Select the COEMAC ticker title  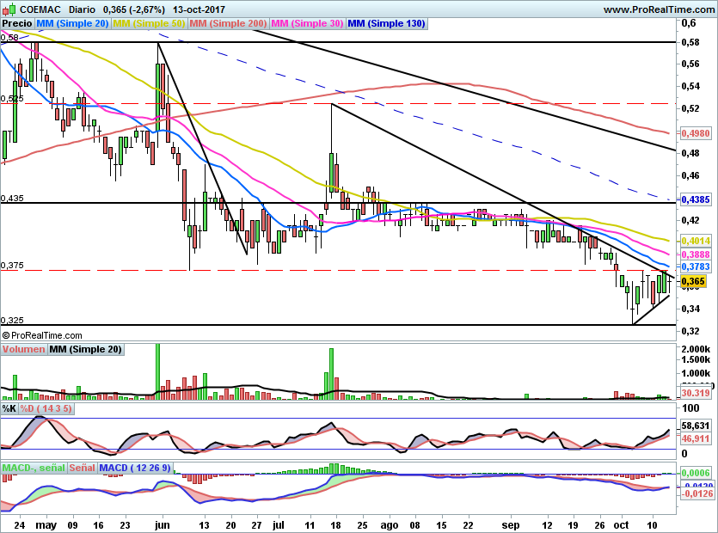(41, 9)
